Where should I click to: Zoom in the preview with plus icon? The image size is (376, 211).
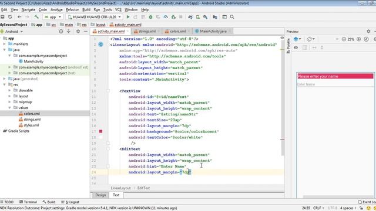click(359, 39)
